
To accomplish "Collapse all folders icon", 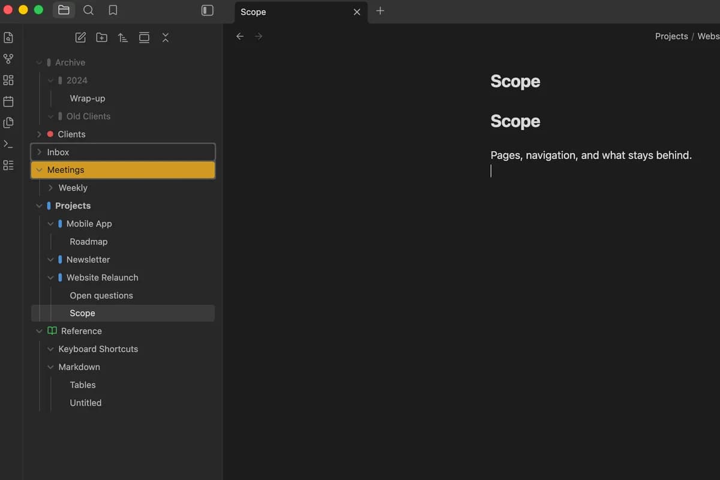I will [166, 37].
